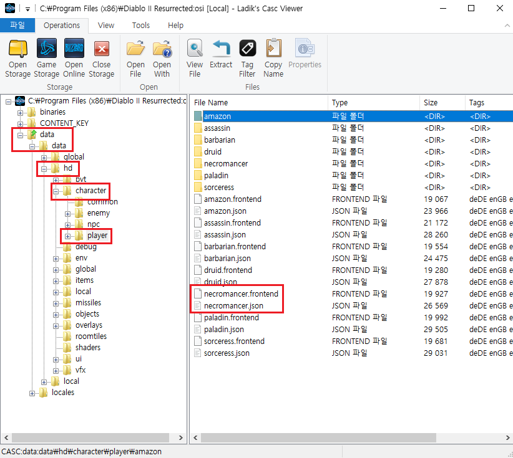Click the file list scroll right arrow
This screenshot has height=458, width=513.
pyautogui.click(x=507, y=437)
